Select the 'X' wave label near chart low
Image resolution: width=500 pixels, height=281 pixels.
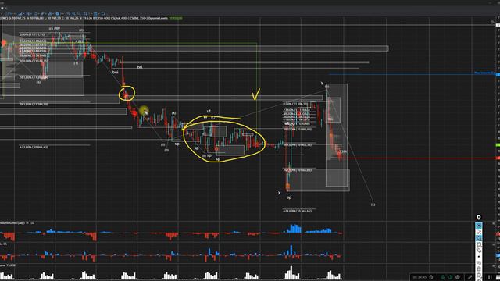click(280, 193)
